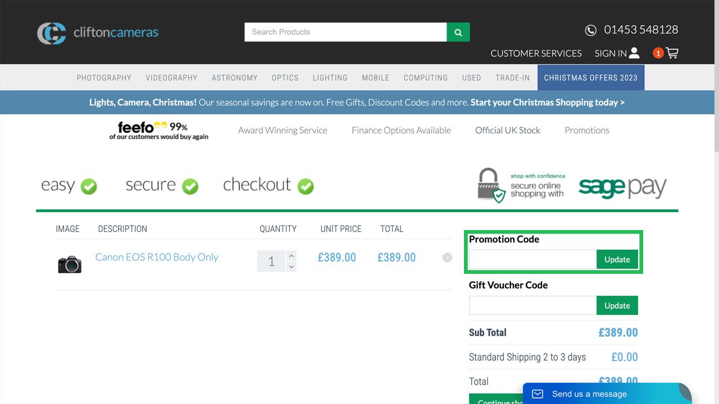This screenshot has height=404, width=719.
Task: Click the quantity value box showing 1
Action: pyautogui.click(x=271, y=261)
